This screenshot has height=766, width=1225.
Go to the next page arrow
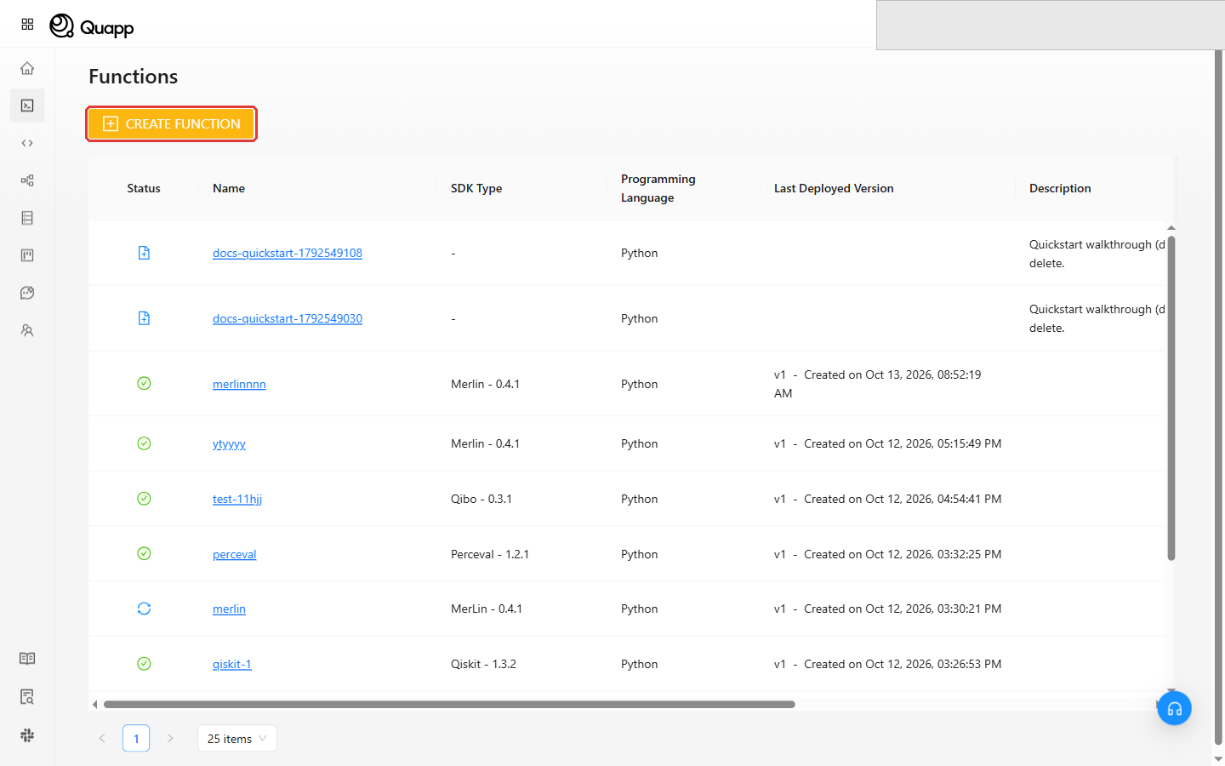point(170,739)
